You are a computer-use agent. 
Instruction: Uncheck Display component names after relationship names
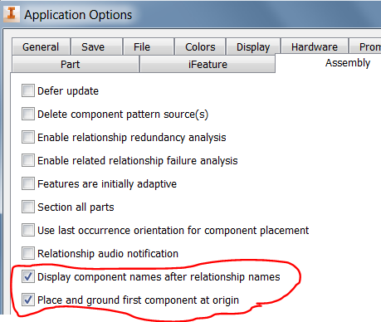28,276
